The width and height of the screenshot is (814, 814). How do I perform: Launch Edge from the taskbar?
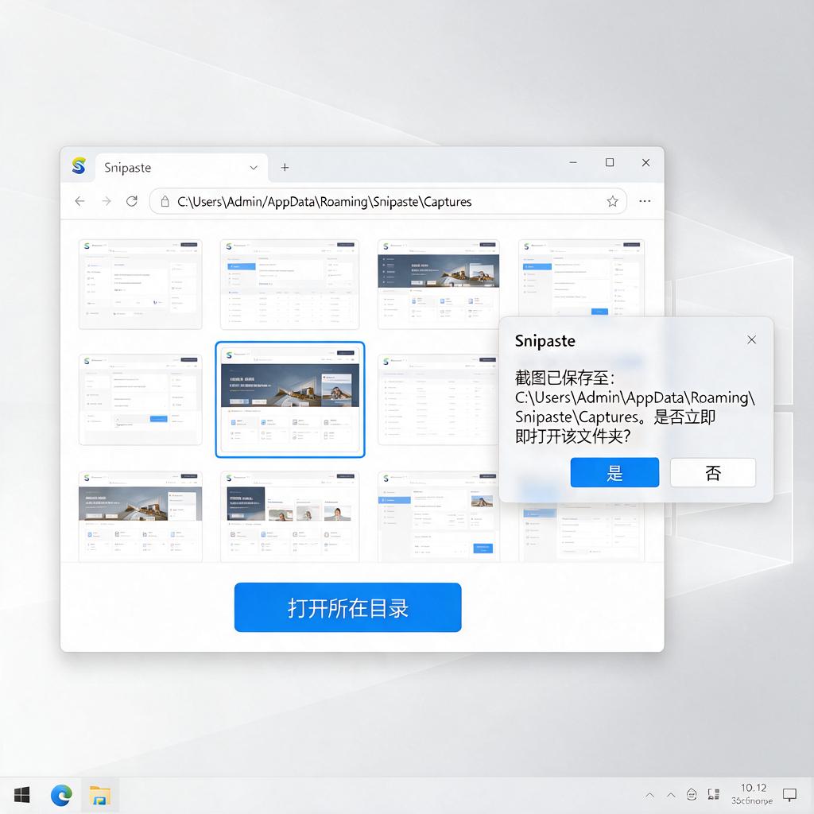tap(61, 795)
